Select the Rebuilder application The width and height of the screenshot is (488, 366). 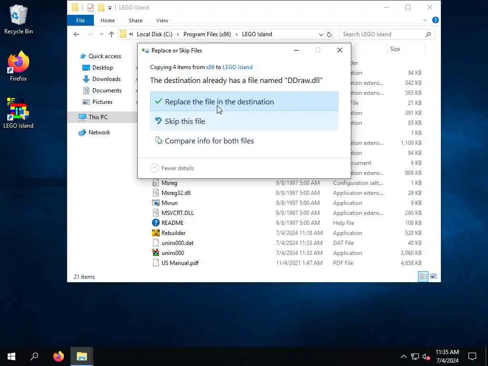click(x=173, y=233)
